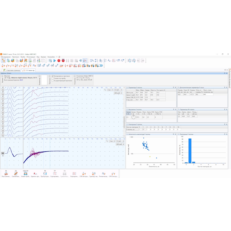Image resolution: width=231 pixels, height=231 pixels.
Task: Click the sigma averaging toolbar icon
Action: pos(85,61)
